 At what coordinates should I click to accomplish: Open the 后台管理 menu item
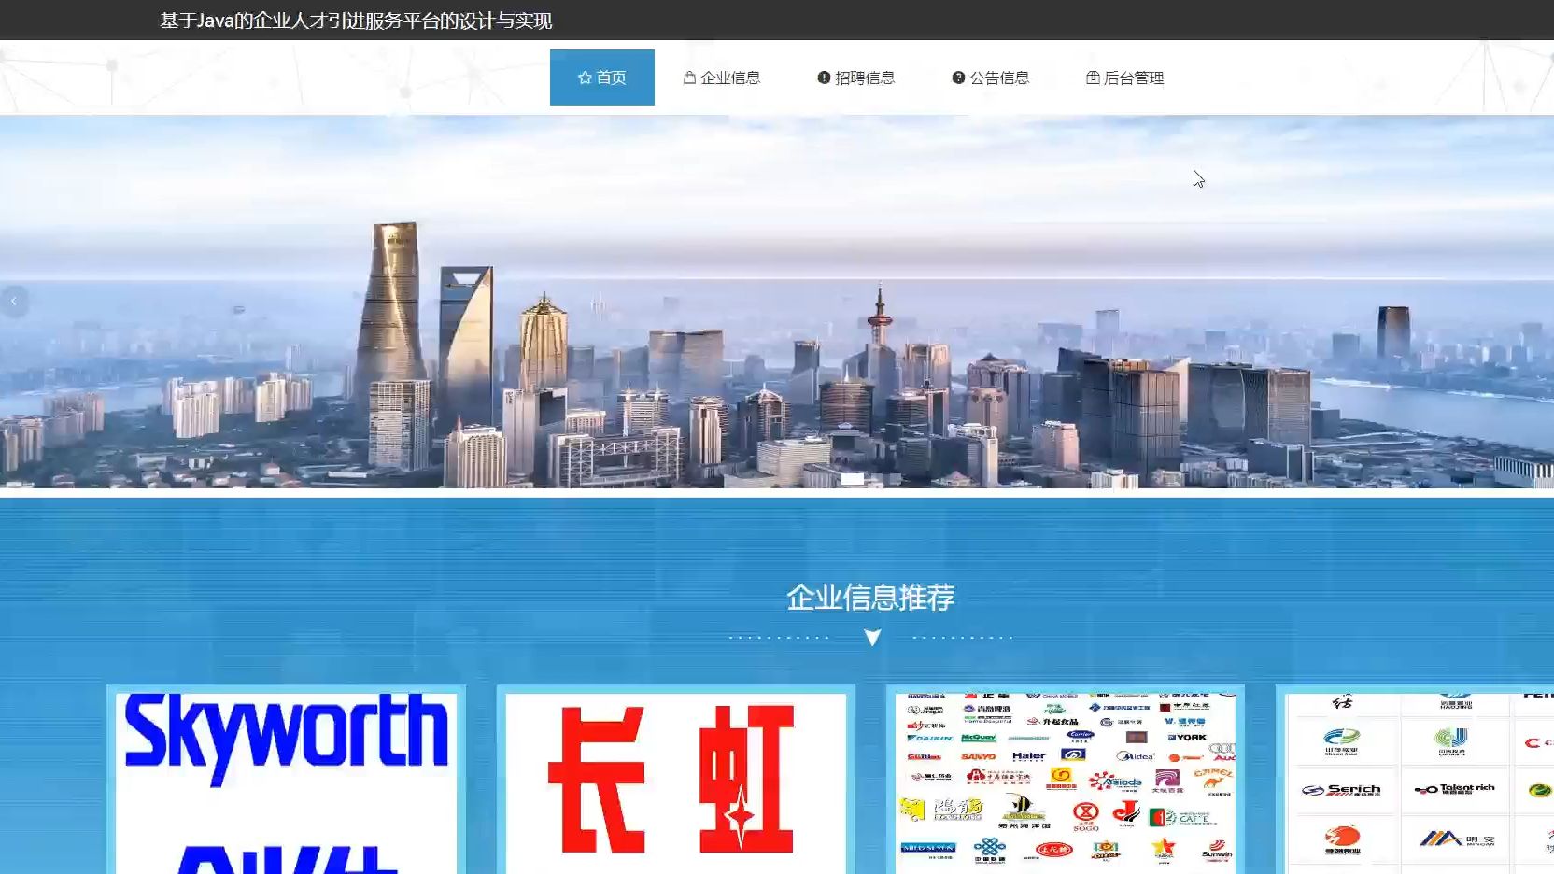[1125, 78]
